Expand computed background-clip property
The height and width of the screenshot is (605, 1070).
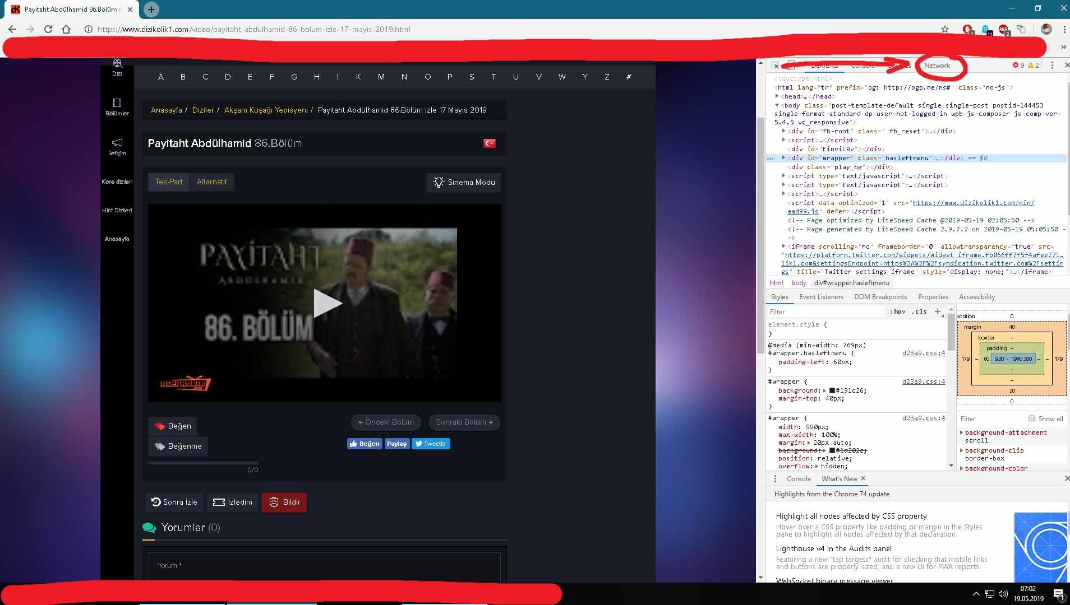(x=961, y=450)
